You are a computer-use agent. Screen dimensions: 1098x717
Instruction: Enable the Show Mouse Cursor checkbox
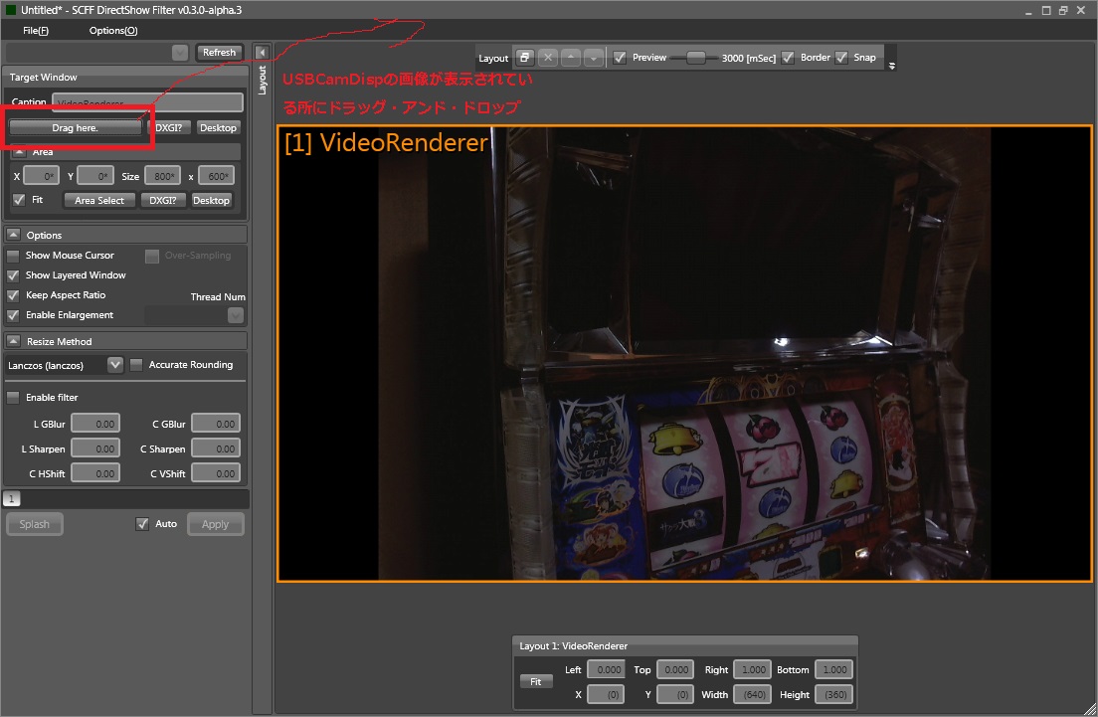(x=13, y=256)
